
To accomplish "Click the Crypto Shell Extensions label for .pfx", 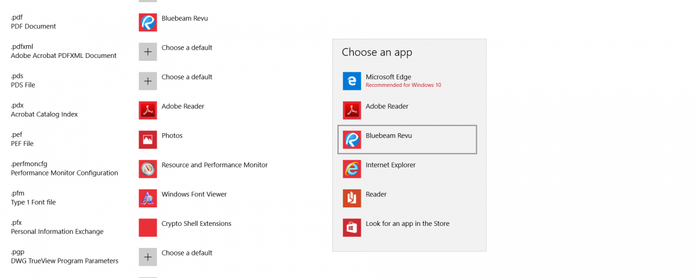I will click(197, 224).
